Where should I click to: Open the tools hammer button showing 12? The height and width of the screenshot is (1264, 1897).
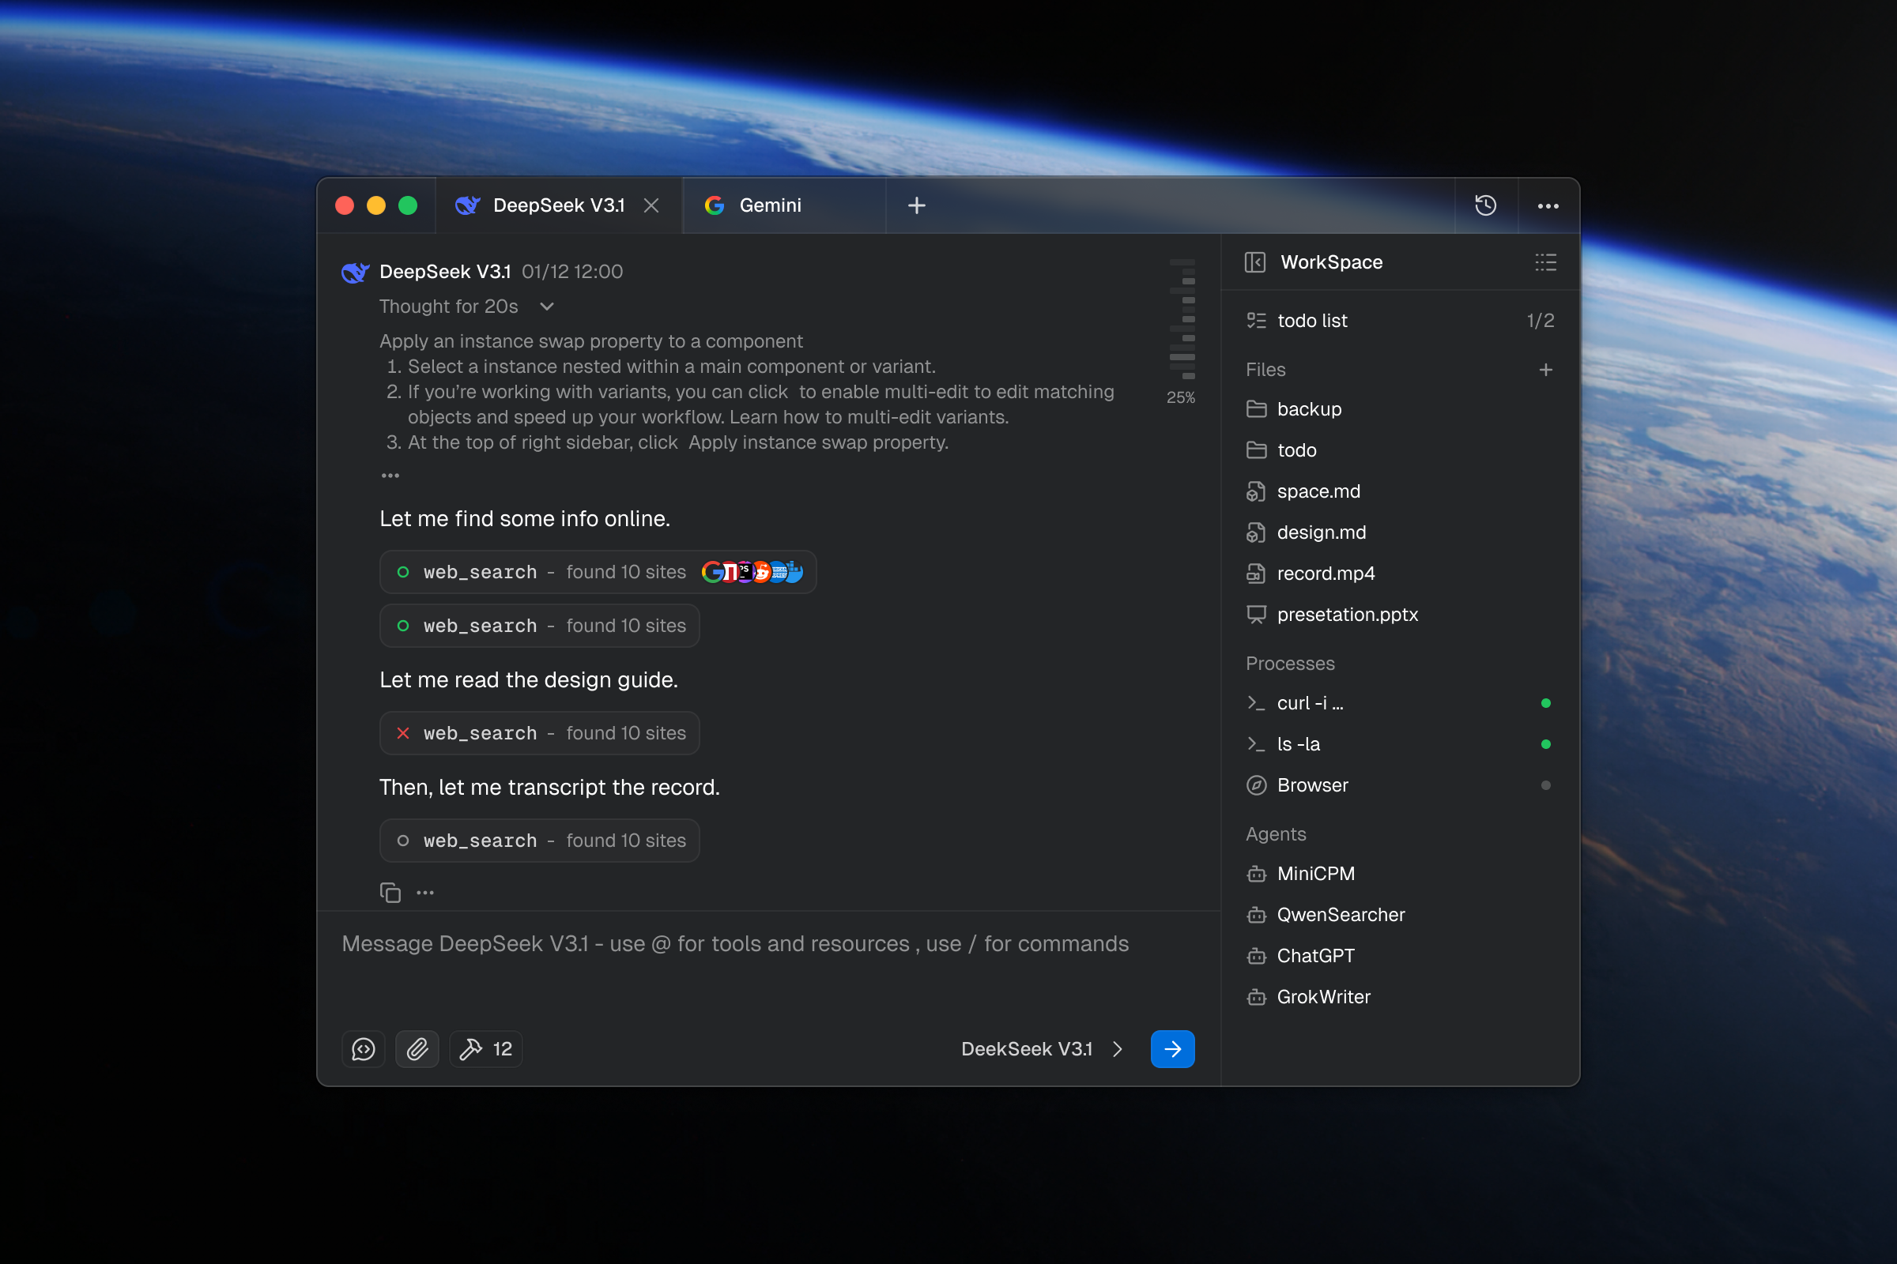pyautogui.click(x=485, y=1049)
